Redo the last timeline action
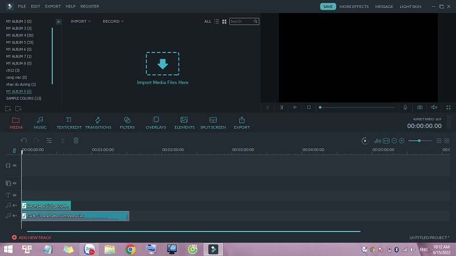Screen dimensions: 456x256 (x=36, y=141)
